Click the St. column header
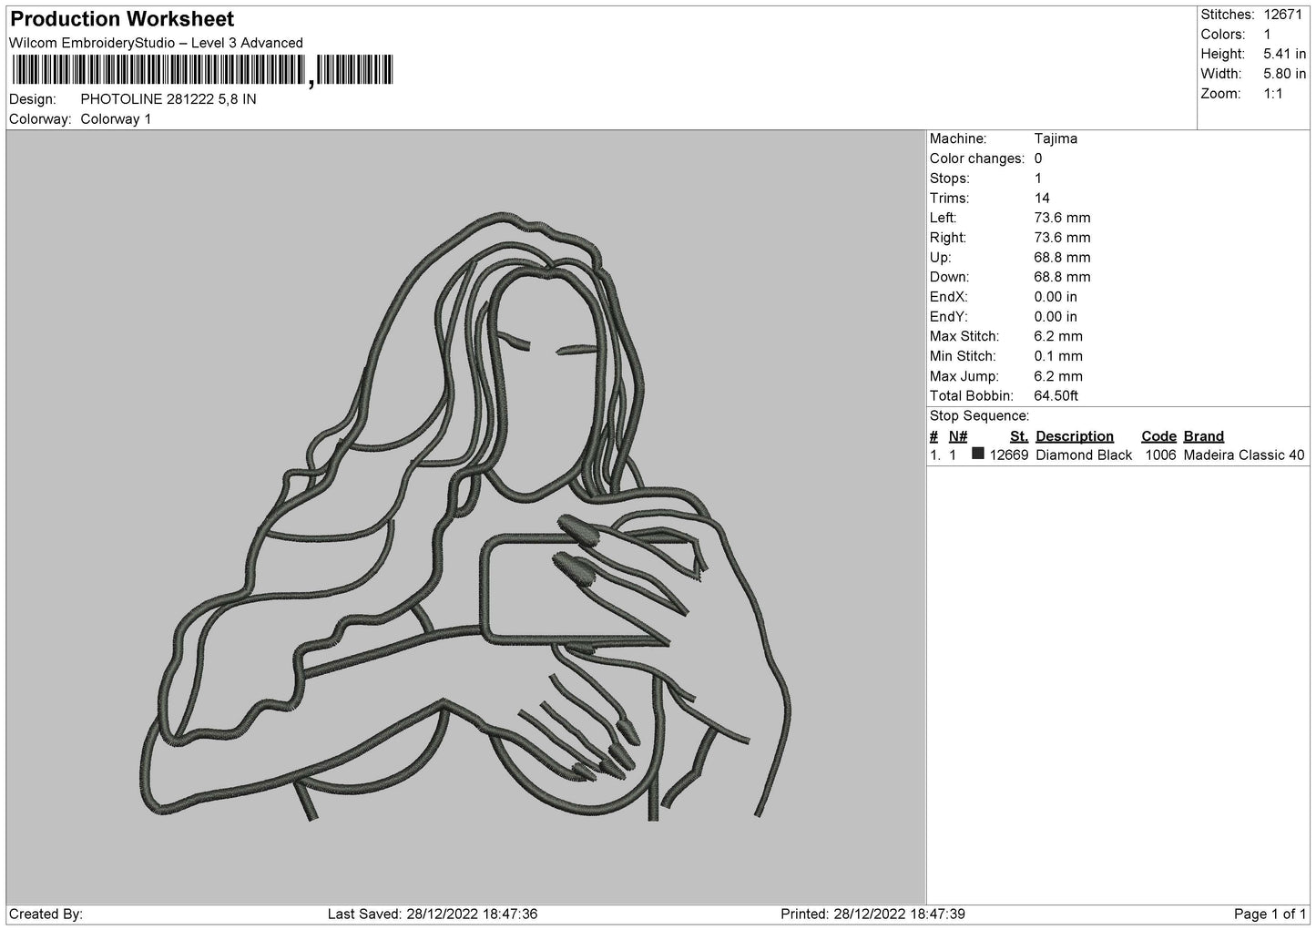The height and width of the screenshot is (930, 1316). [x=1018, y=436]
